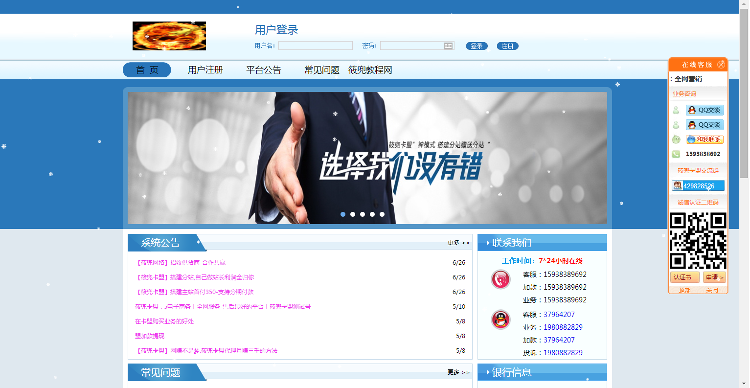750x388 pixels.
Task: Open the 筱兜教程网 menu item
Action: pyautogui.click(x=370, y=70)
